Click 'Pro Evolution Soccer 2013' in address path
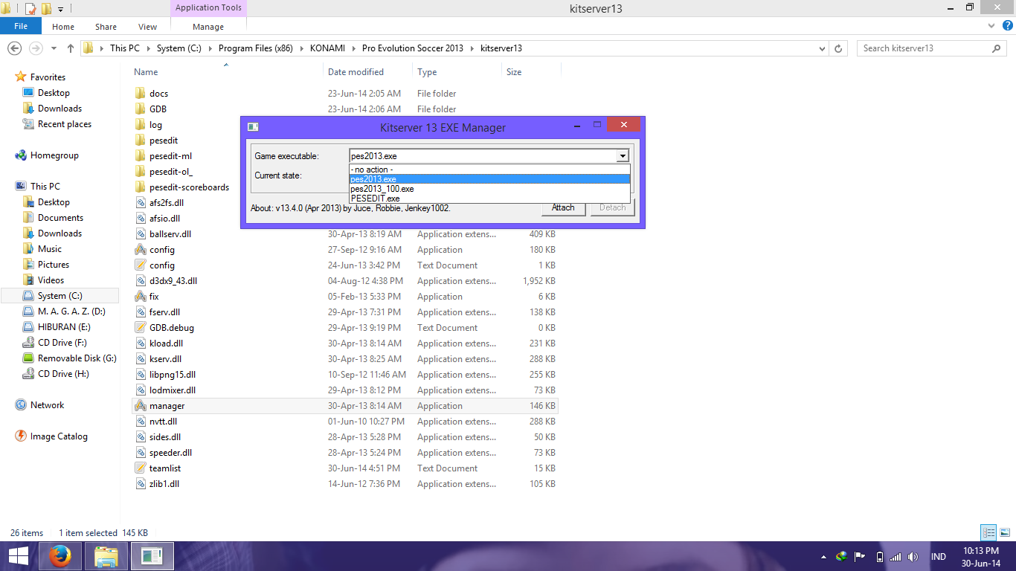The image size is (1016, 571). coord(413,48)
